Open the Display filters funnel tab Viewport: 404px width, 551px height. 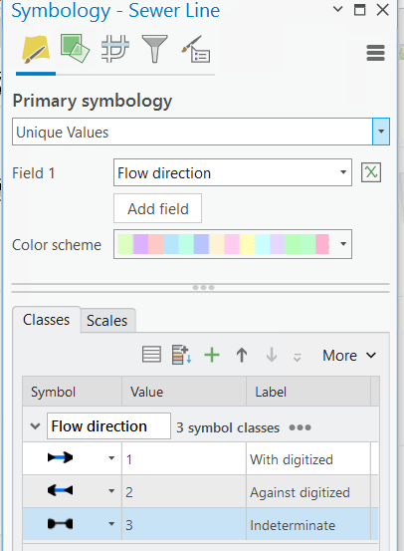point(155,49)
